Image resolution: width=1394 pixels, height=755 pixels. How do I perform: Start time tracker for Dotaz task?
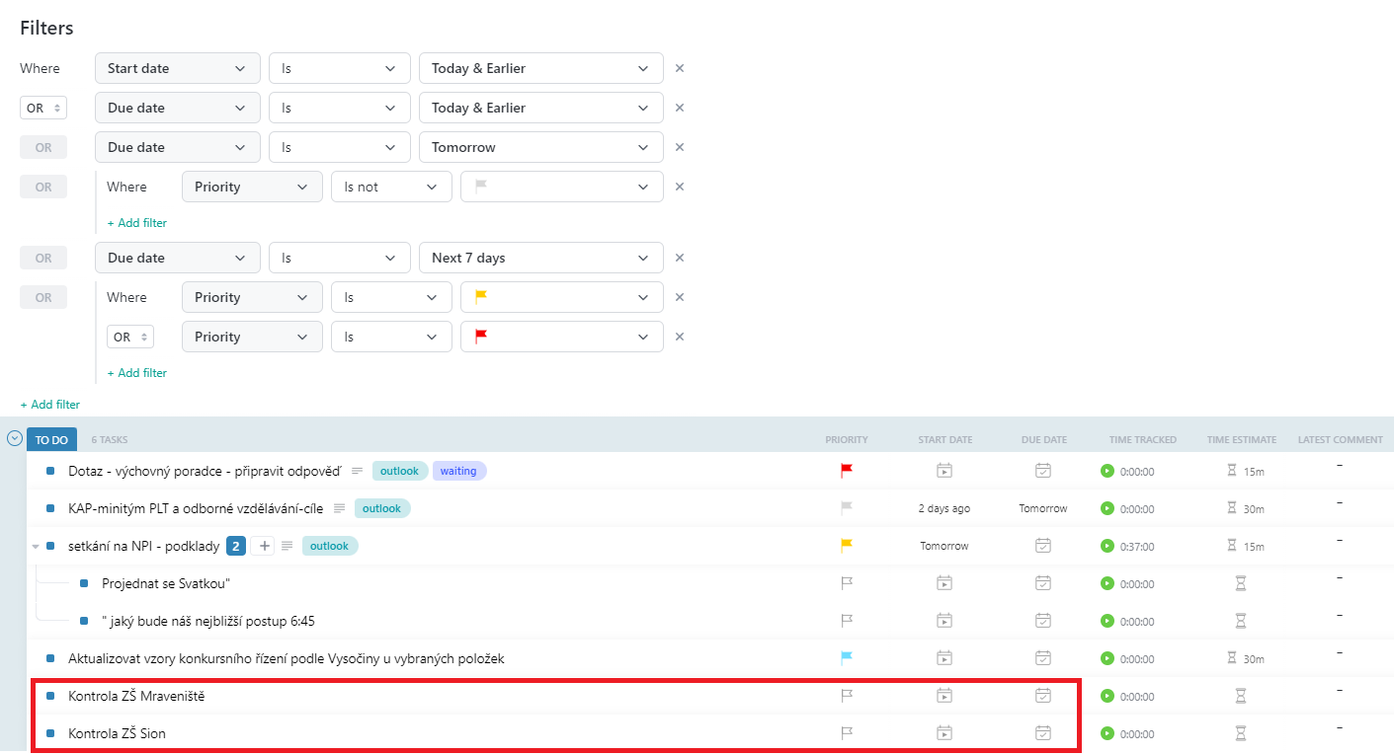[x=1107, y=471]
